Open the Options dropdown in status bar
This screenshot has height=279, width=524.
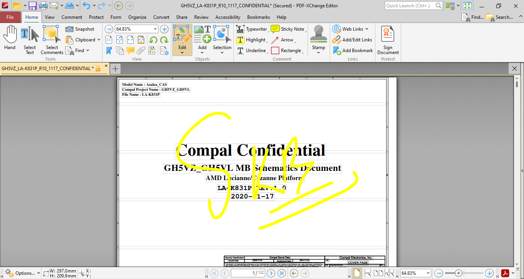[22, 273]
